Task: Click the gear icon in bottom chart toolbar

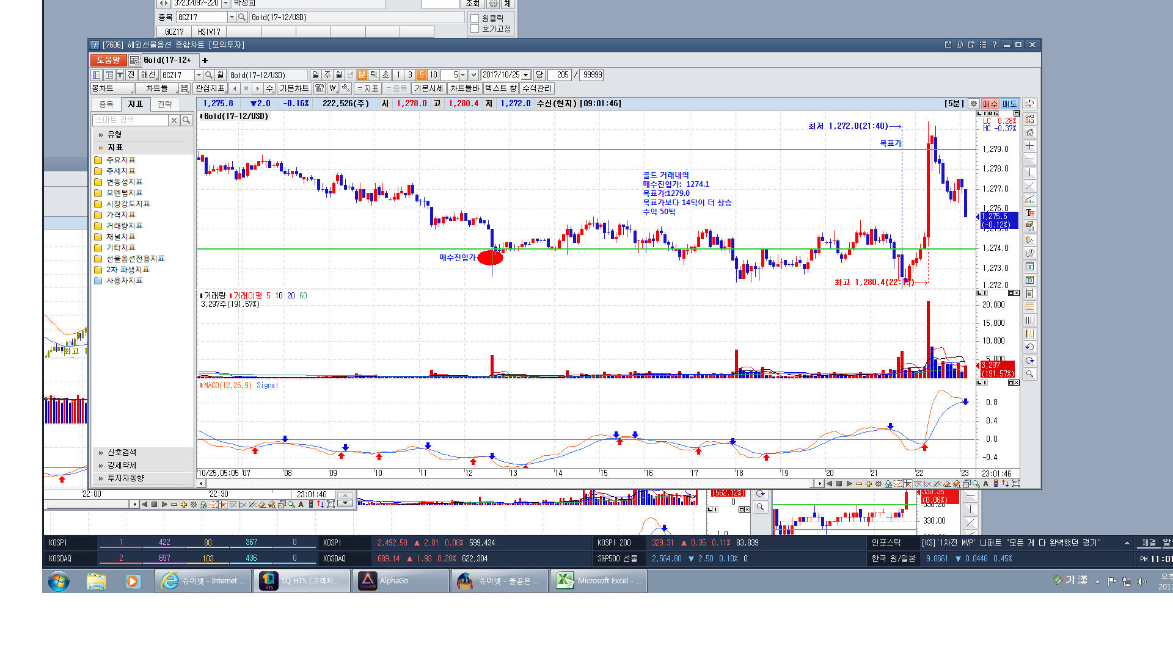Action: (x=879, y=484)
